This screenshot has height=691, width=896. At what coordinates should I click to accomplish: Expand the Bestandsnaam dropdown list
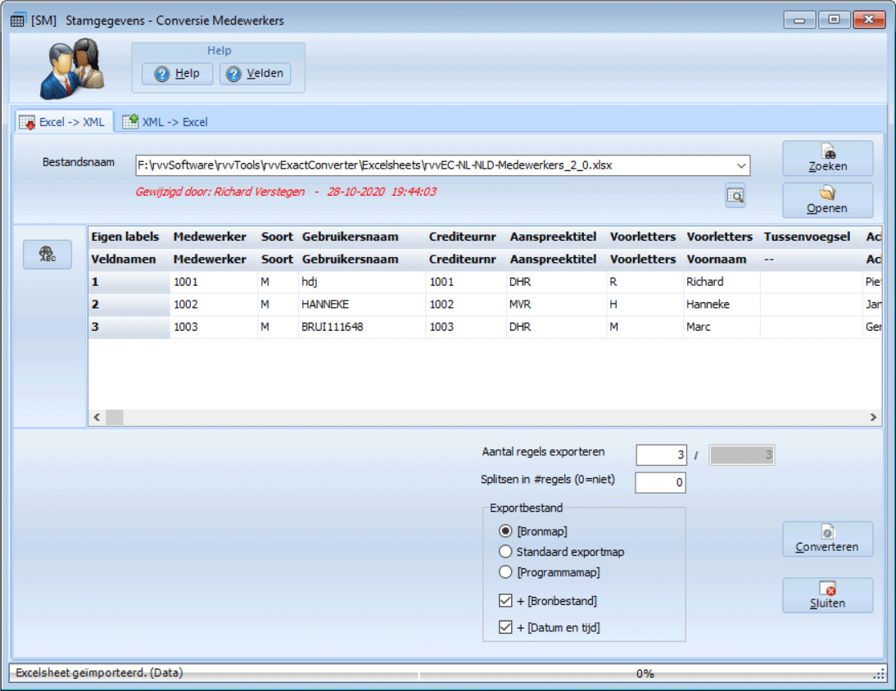click(x=741, y=165)
